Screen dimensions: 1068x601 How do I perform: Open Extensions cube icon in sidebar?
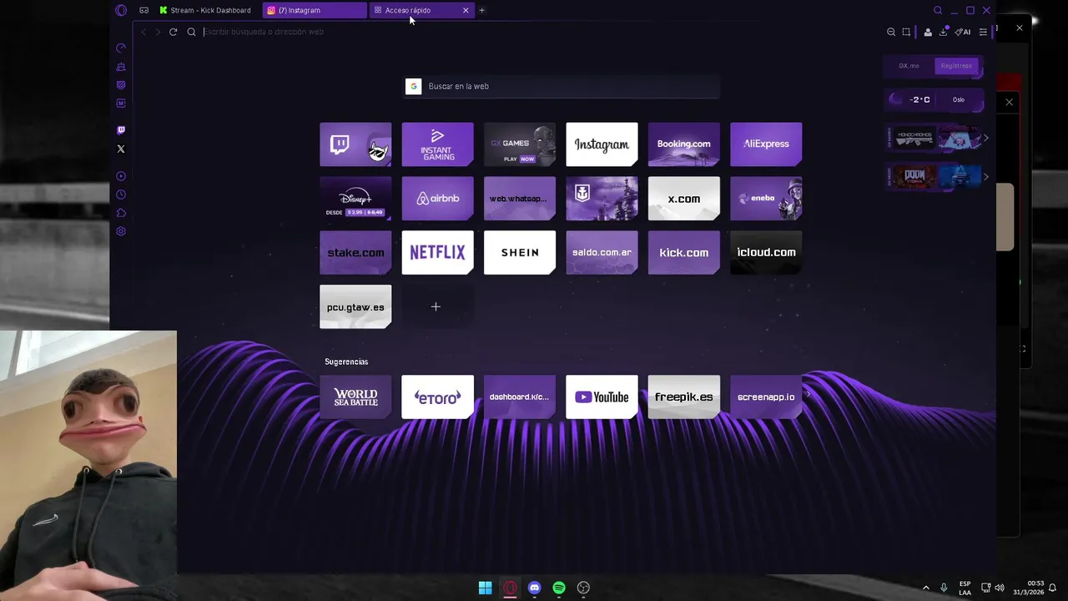coord(121,213)
